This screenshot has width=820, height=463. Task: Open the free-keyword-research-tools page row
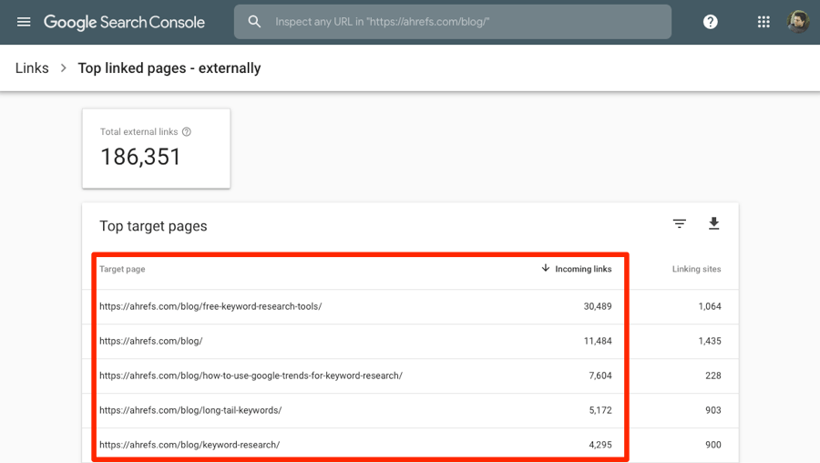pos(210,306)
